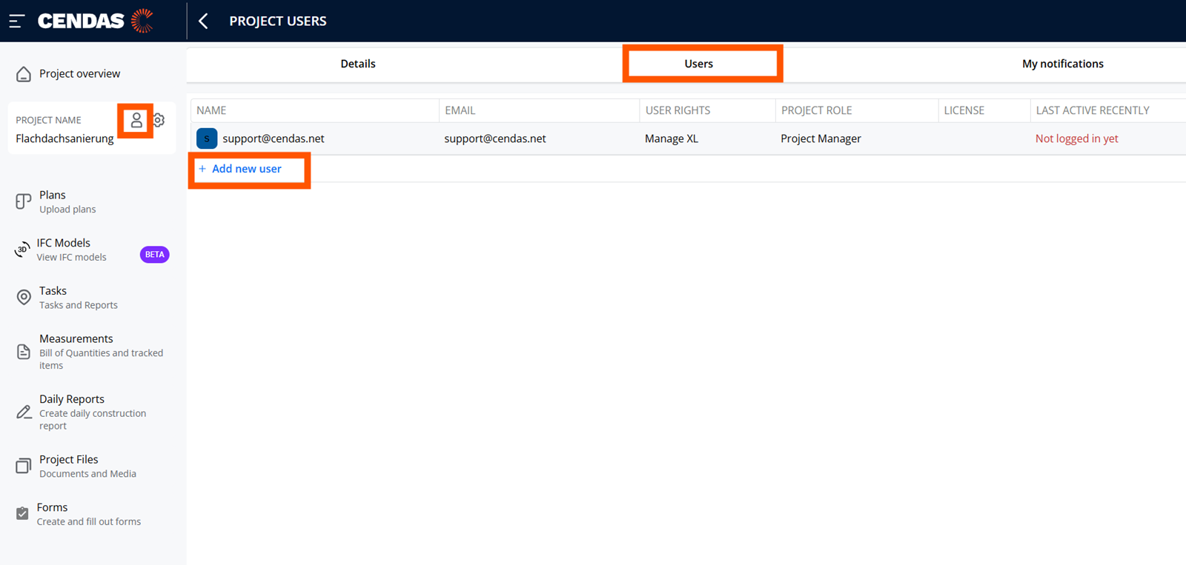The width and height of the screenshot is (1186, 565).
Task: Open the hamburger menu icon
Action: click(17, 21)
